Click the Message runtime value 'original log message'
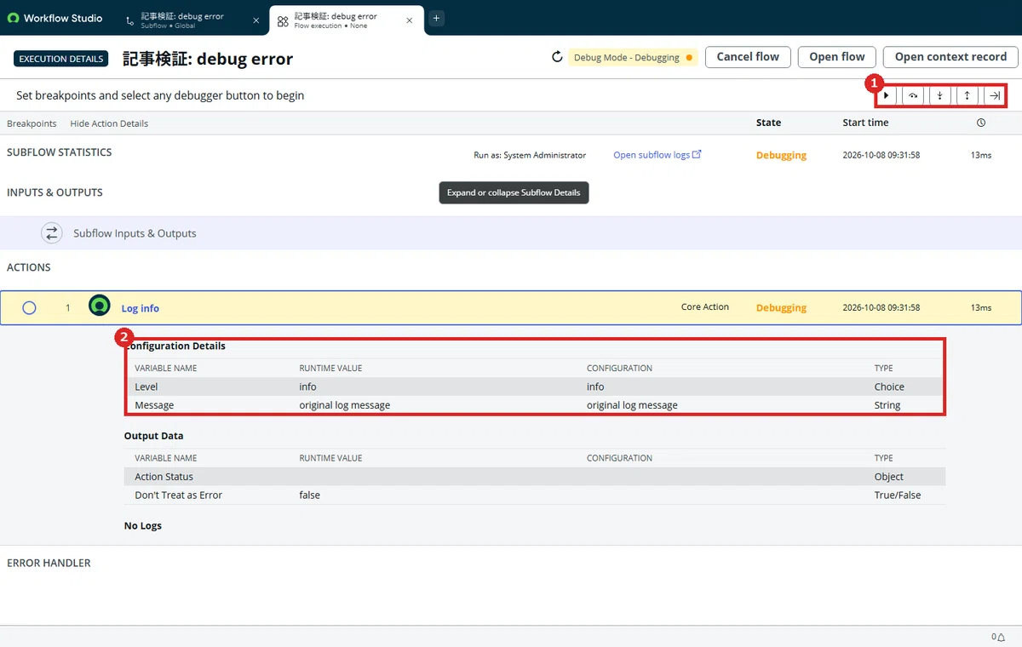 344,405
